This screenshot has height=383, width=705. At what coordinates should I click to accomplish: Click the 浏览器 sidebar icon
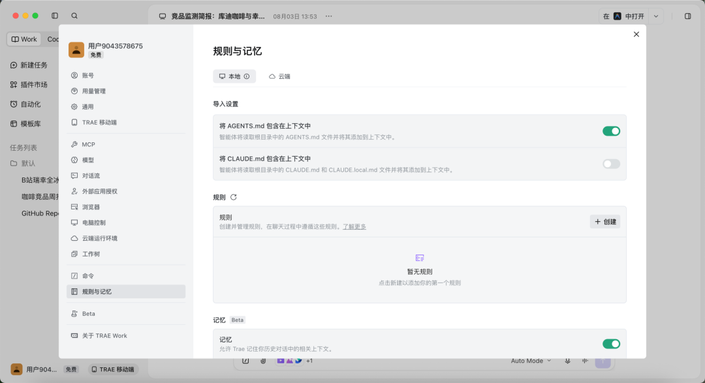click(x=74, y=207)
